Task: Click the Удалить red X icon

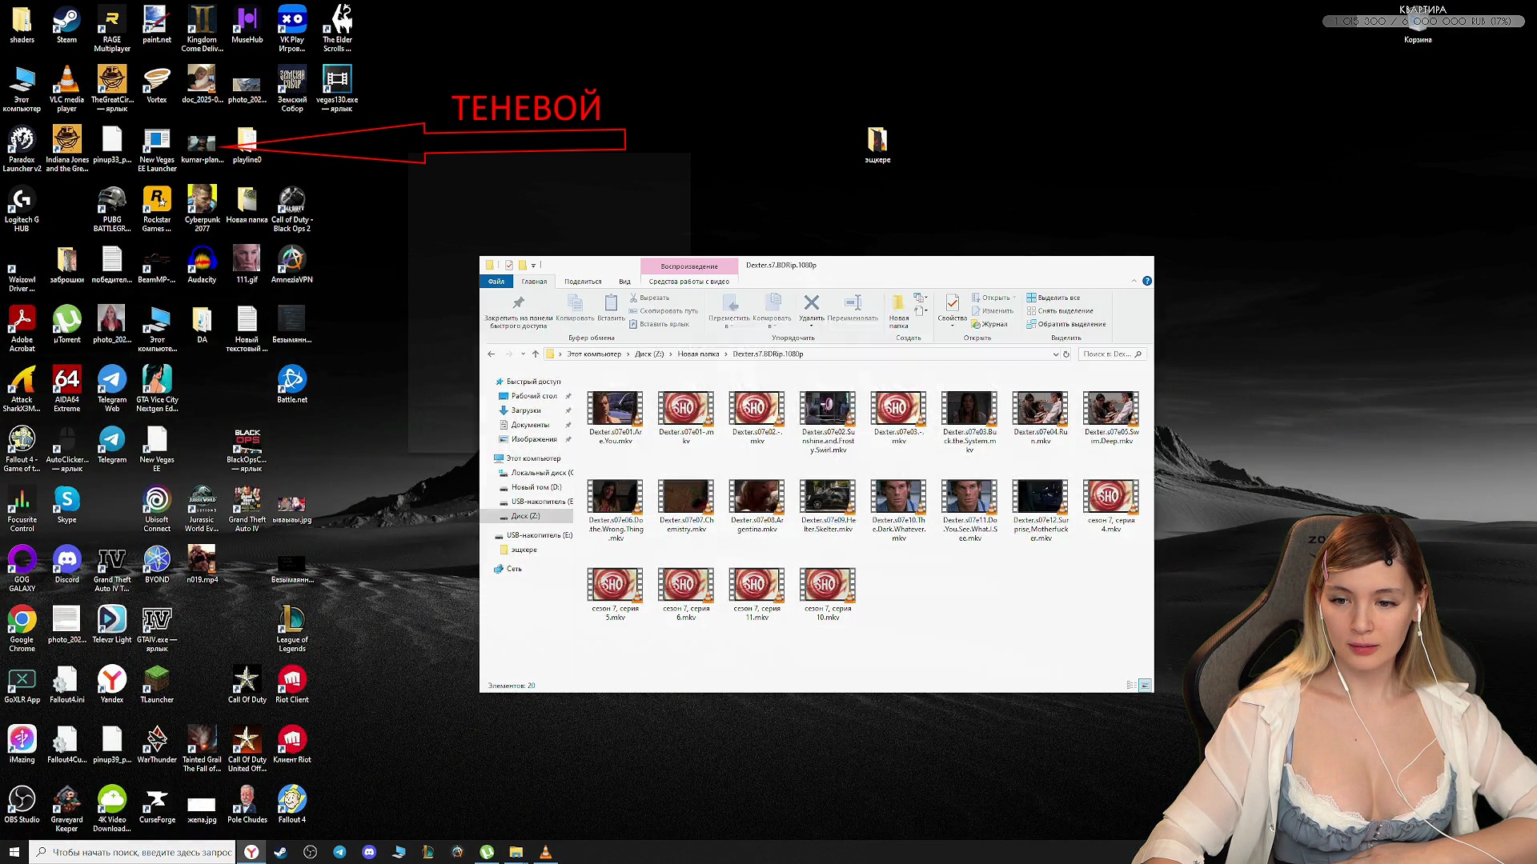Action: pyautogui.click(x=811, y=302)
